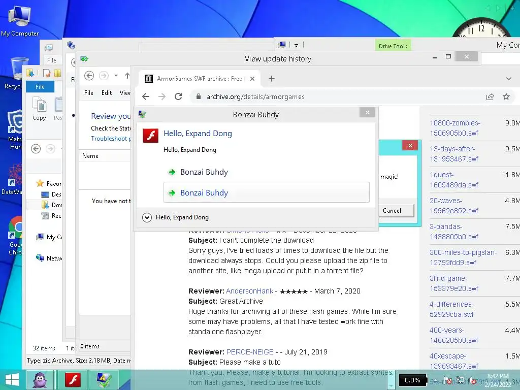Download 400-years-1466205b0.swf
The image size is (520, 390).
(454, 335)
